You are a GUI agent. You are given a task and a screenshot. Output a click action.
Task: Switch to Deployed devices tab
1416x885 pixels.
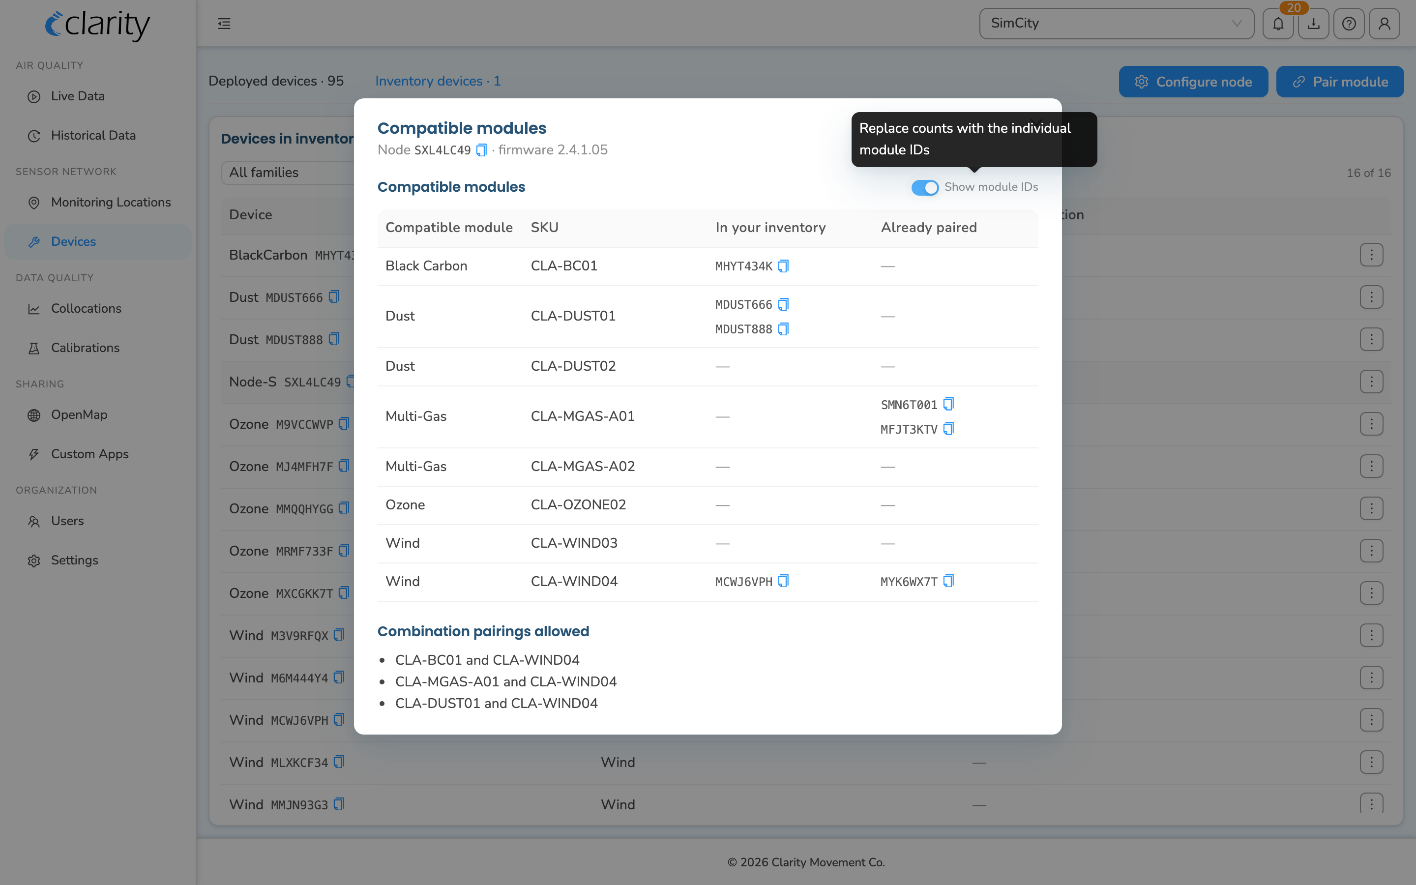[276, 81]
